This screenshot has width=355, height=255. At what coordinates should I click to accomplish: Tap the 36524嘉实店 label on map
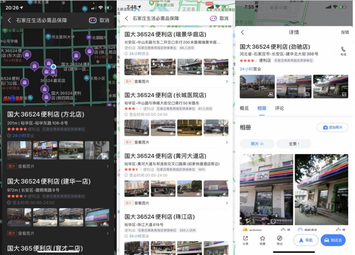[53, 80]
